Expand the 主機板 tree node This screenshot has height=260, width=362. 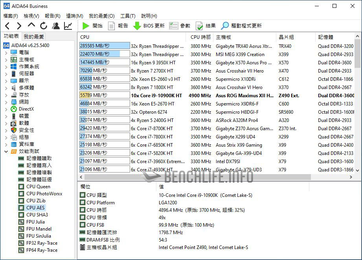[x=6, y=60]
